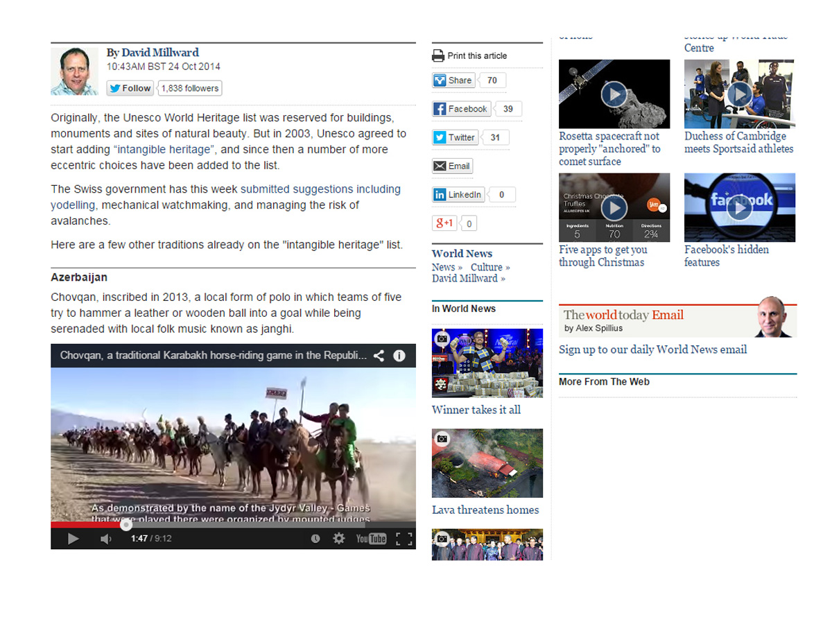Screen dimensions: 832x624
Task: Enter fullscreen mode on video player
Action: point(404,539)
